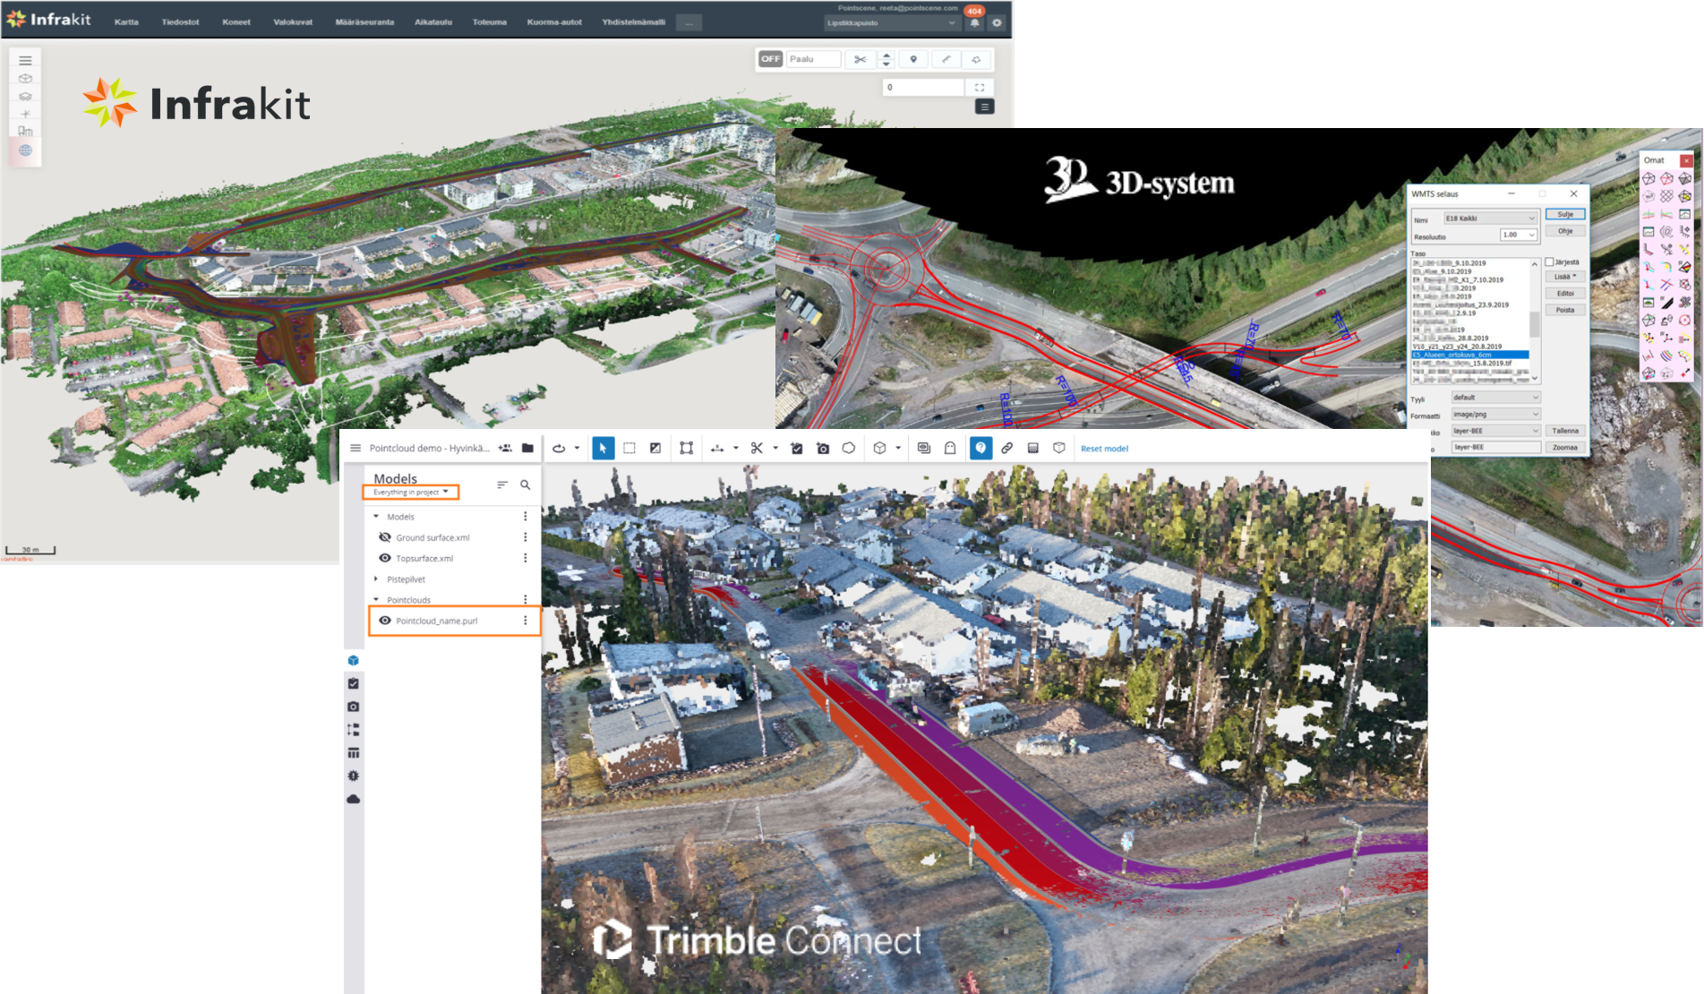Open the Valokuvat menu in Infrakit
This screenshot has width=1704, height=994.
point(293,22)
